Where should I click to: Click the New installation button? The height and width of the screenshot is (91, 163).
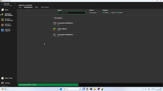(x=58, y=18)
